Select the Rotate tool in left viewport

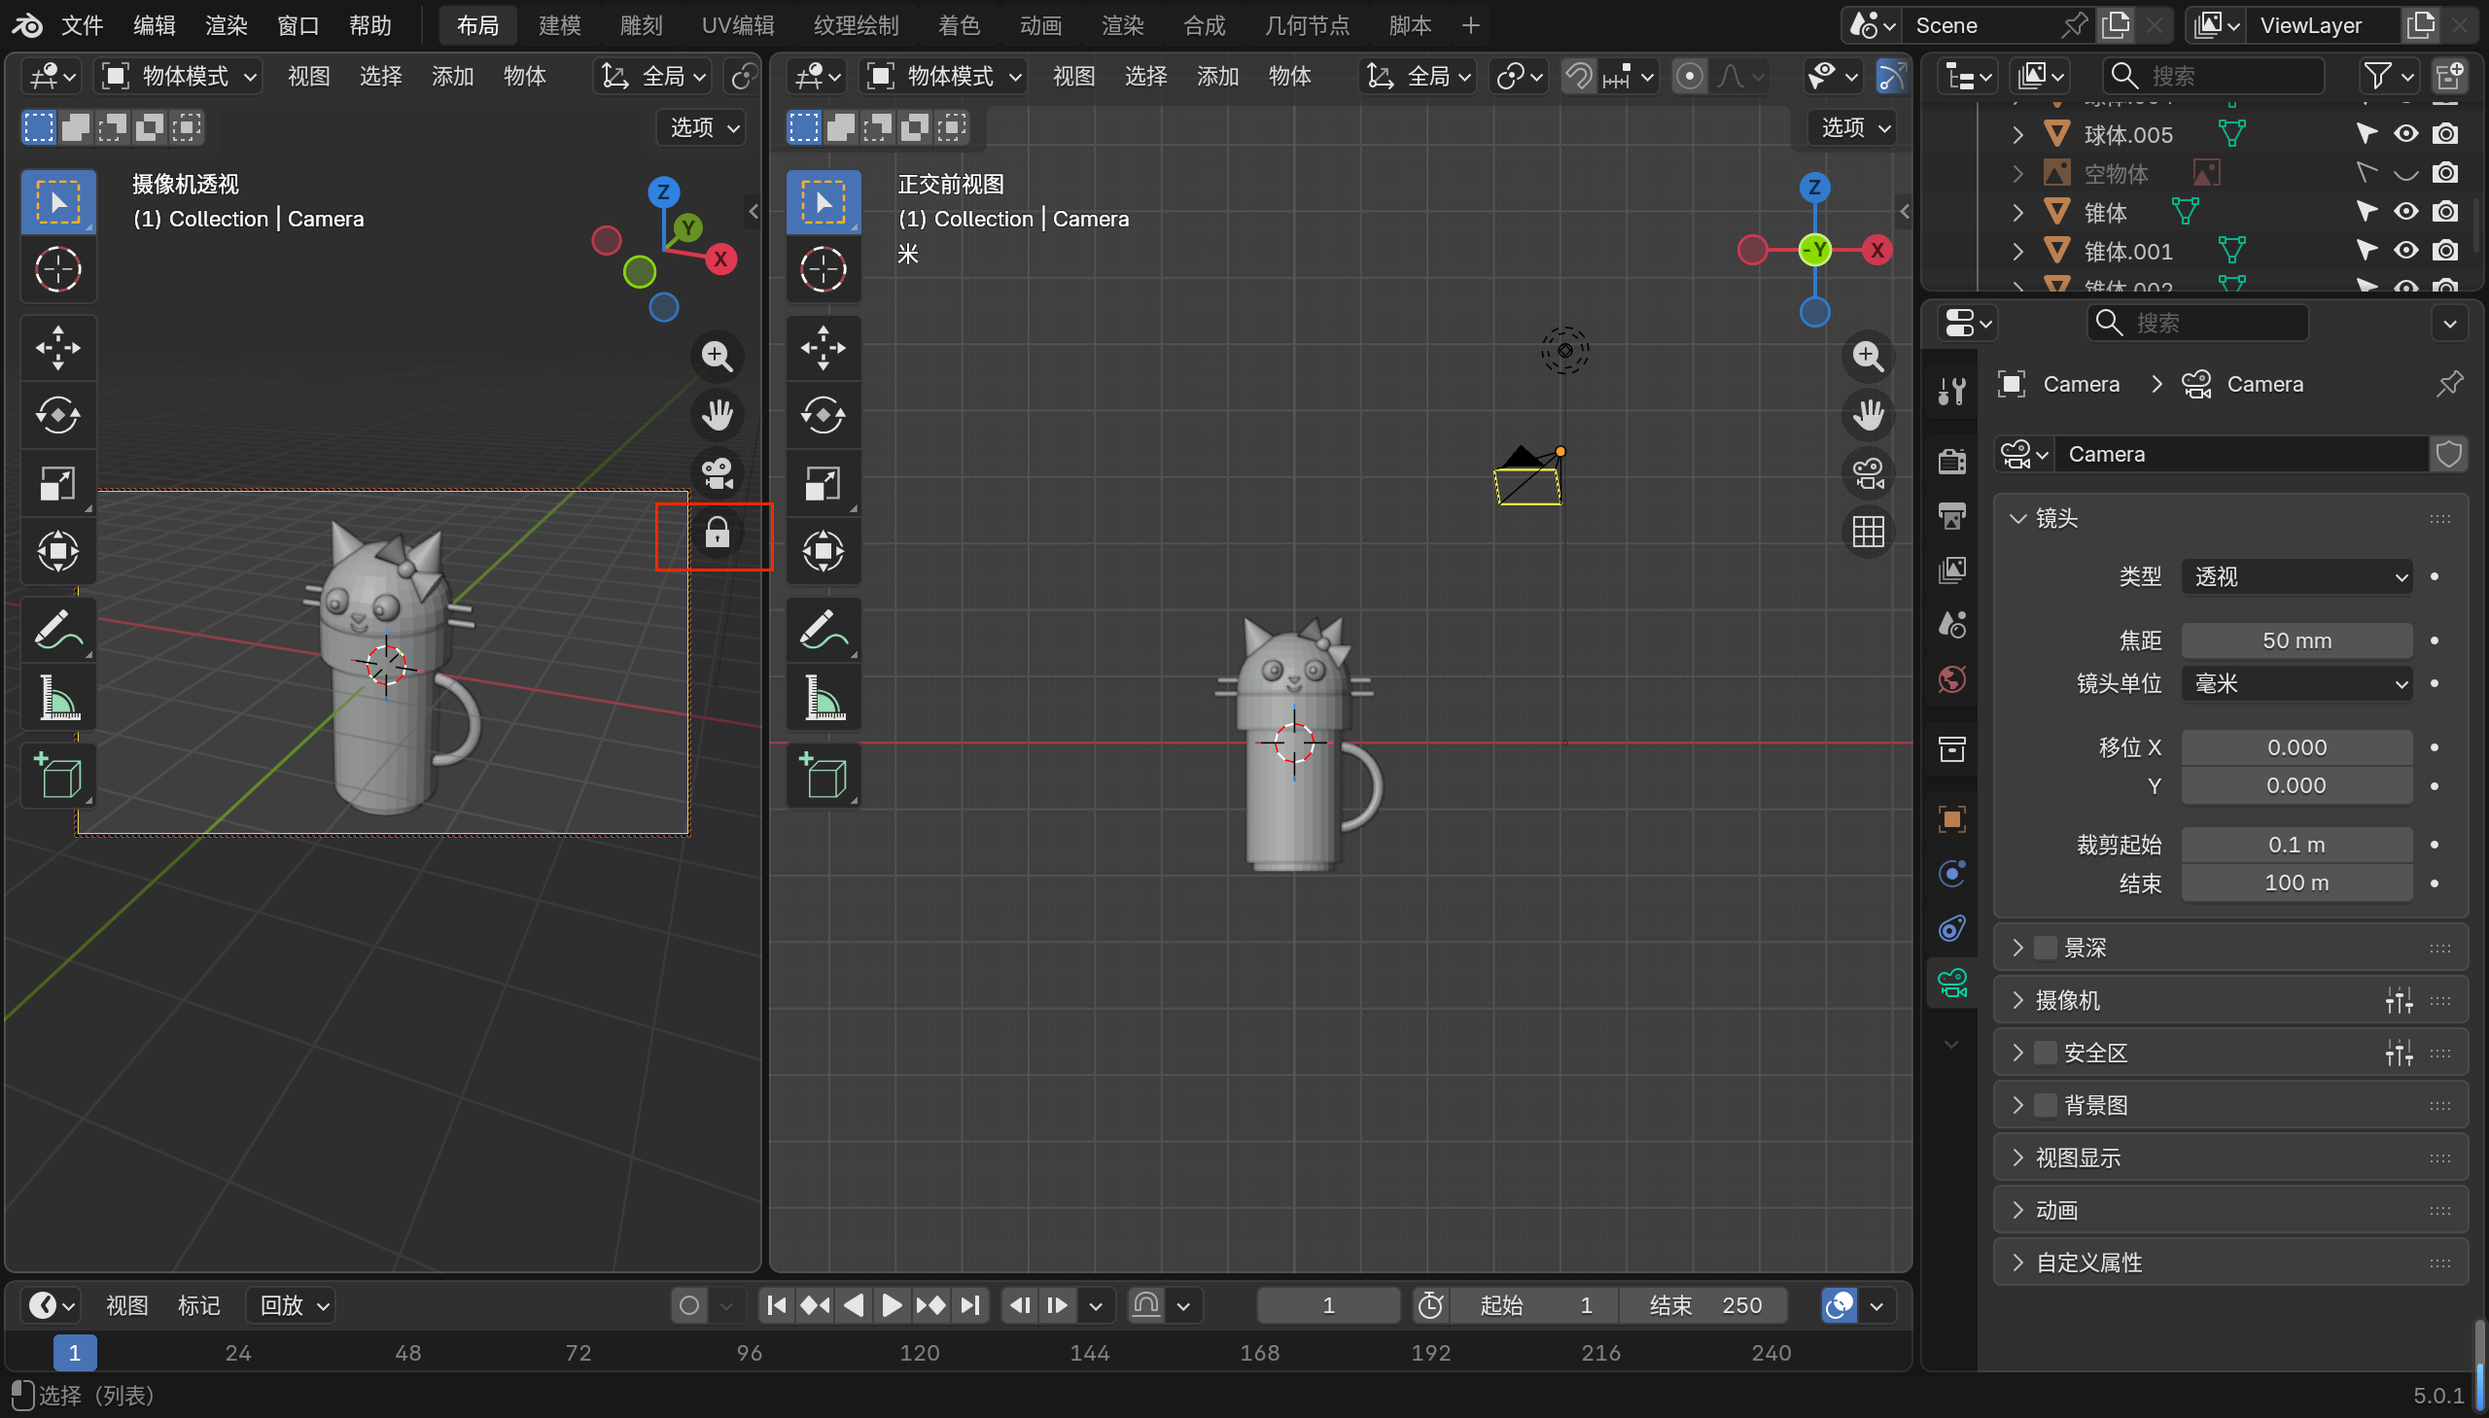(57, 416)
